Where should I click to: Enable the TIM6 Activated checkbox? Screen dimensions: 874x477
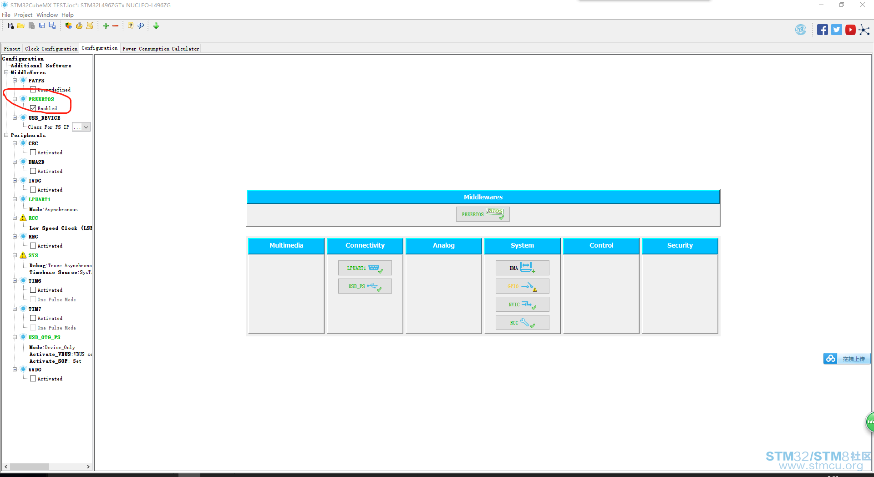point(33,290)
